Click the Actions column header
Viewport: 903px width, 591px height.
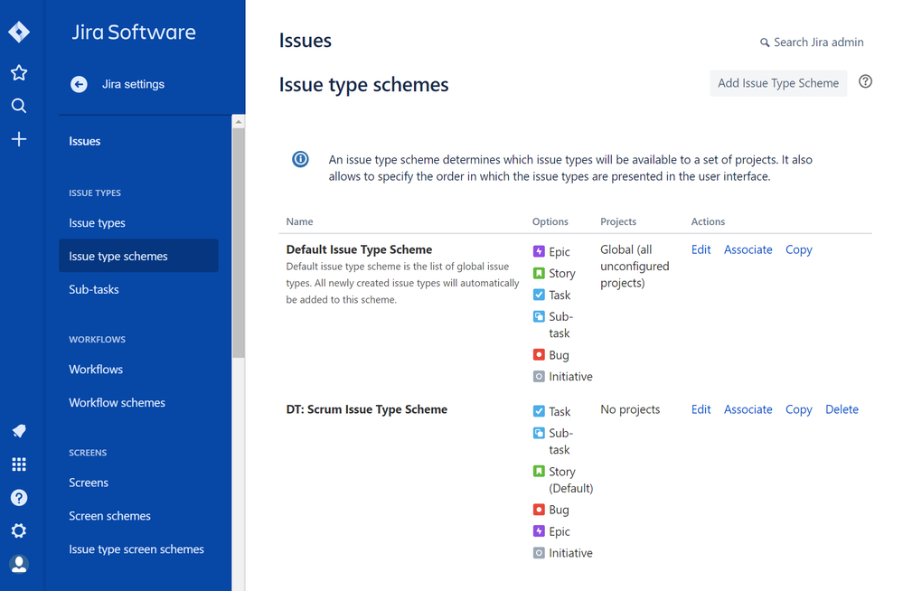click(x=708, y=221)
